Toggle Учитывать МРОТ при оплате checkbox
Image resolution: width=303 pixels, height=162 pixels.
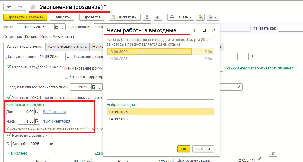9,97
